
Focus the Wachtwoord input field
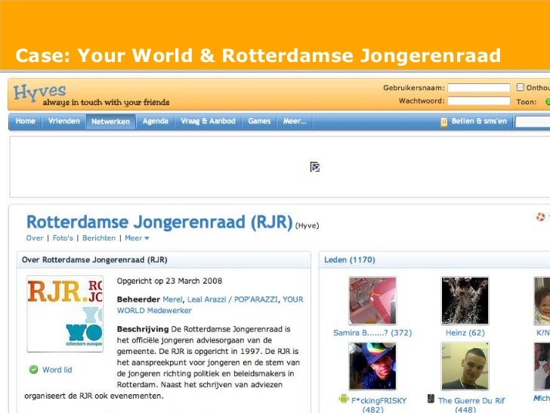tap(479, 101)
